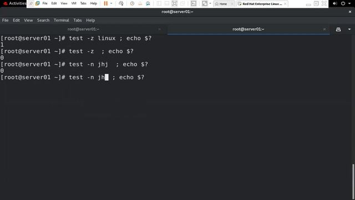
Task: Open the VMware console view icon
Action: click(x=194, y=3)
